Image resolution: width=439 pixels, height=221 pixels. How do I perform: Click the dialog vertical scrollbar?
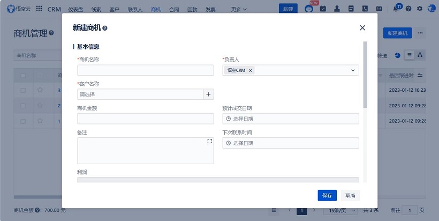click(365, 75)
